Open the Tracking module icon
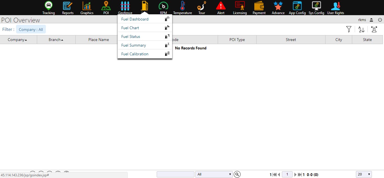The width and height of the screenshot is (384, 178). (x=49, y=6)
